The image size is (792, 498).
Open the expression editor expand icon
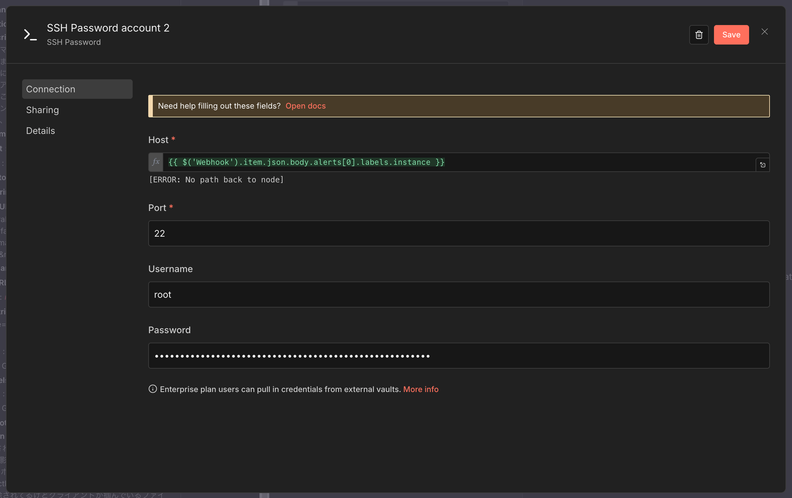tap(762, 165)
